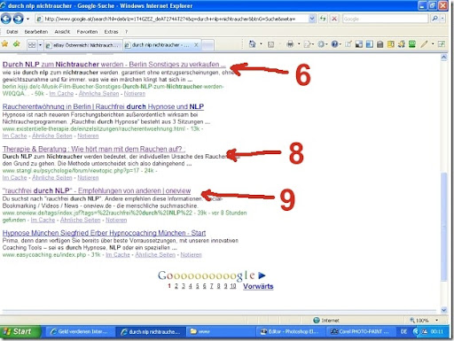Stop loading with the red X button
The width and height of the screenshot is (454, 341).
[x=334, y=19]
